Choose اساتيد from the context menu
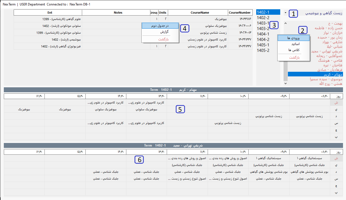 (293, 44)
